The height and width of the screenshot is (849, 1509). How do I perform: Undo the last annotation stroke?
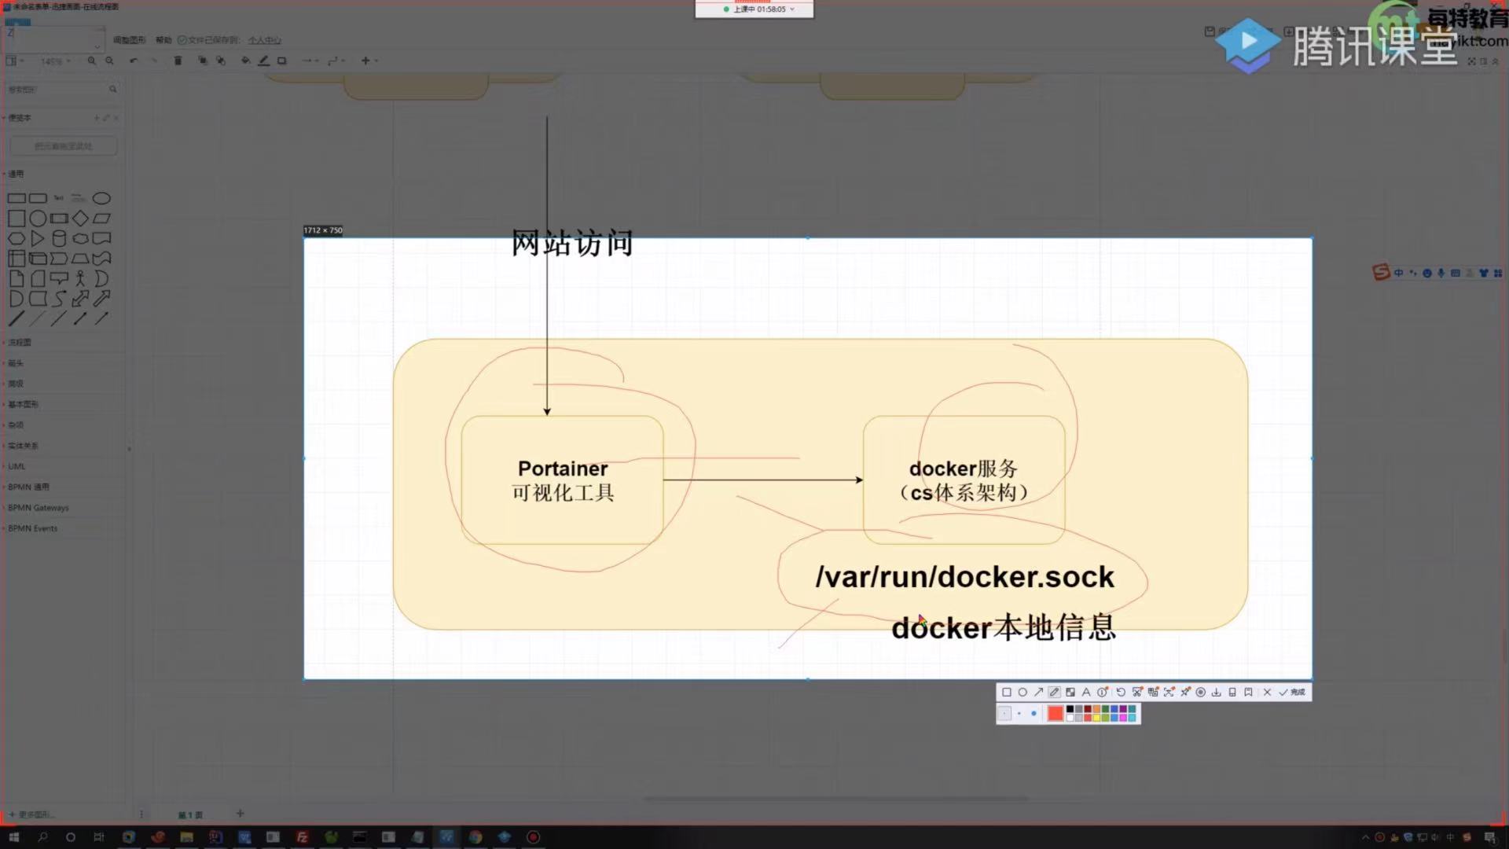1121,693
